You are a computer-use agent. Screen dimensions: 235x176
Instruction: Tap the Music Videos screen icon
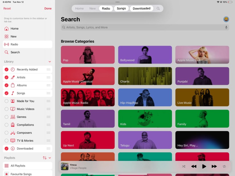pyautogui.click(x=13, y=109)
